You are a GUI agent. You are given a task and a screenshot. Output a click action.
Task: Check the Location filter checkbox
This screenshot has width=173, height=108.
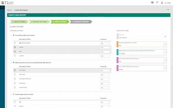(x=15, y=56)
